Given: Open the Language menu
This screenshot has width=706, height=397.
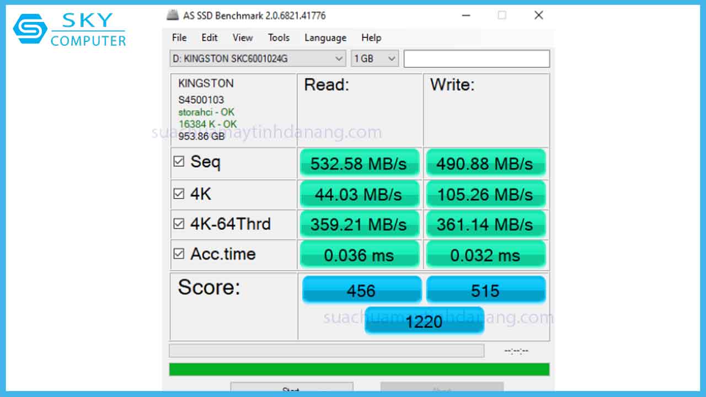Looking at the screenshot, I should point(325,37).
